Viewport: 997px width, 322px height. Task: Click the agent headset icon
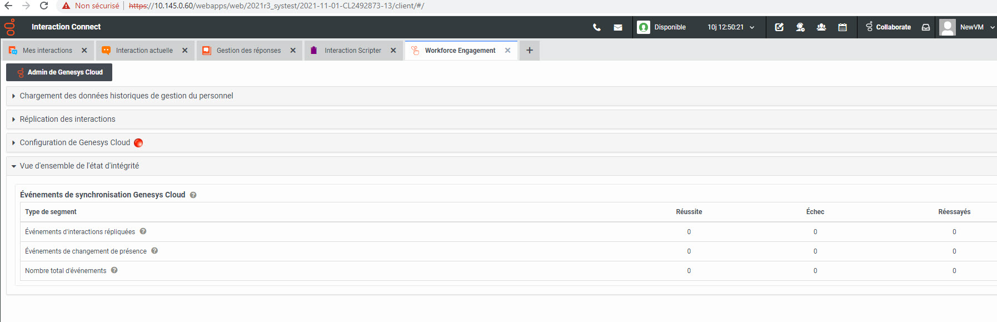coord(800,27)
